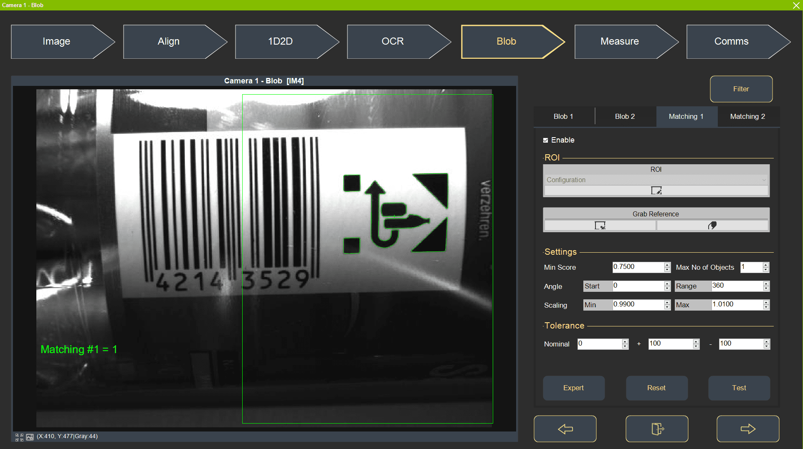Decrease Scaling Min value

[x=667, y=307]
